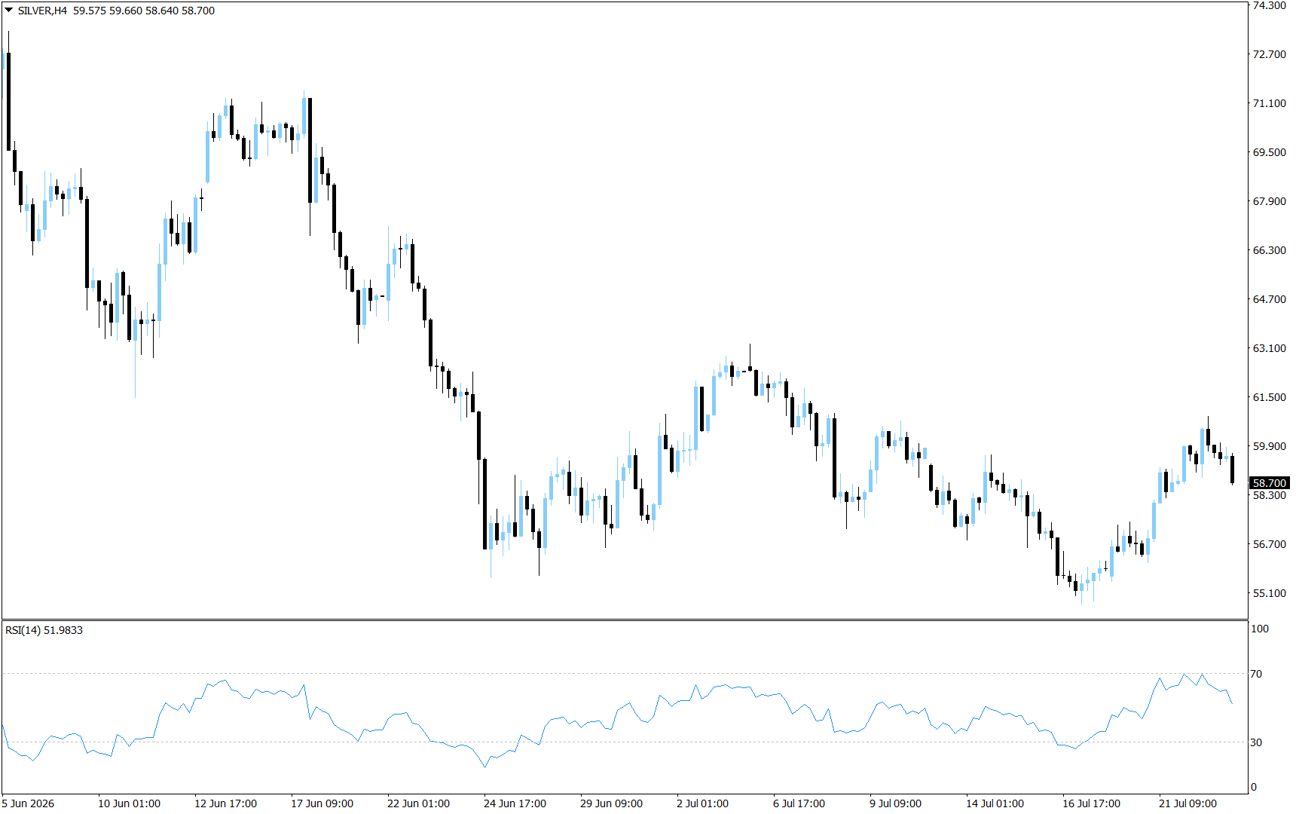Click the RSI 0 level label
The image size is (1296, 814).
point(1254,787)
